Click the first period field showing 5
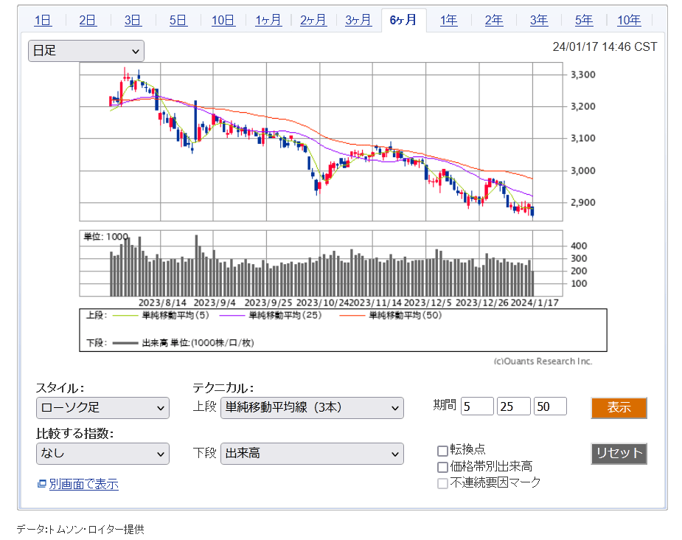Viewport: 682px width, 540px height. tap(477, 406)
